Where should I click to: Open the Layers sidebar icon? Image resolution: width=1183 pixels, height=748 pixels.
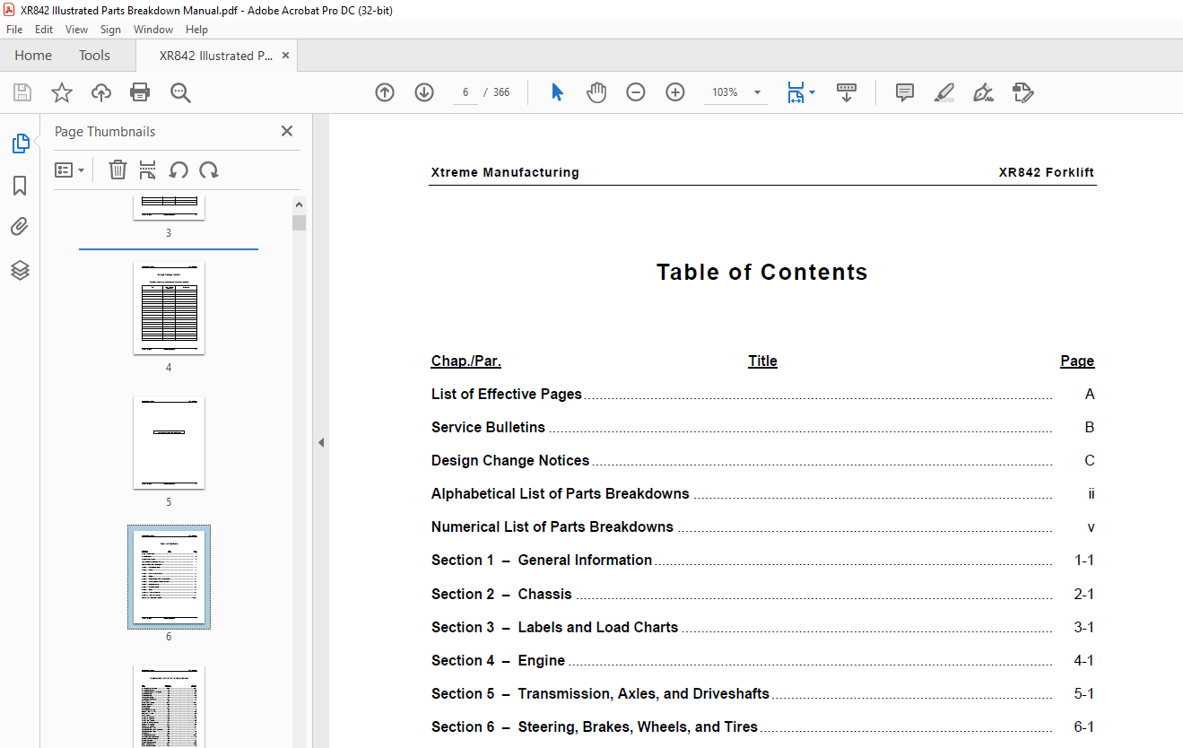click(x=20, y=270)
